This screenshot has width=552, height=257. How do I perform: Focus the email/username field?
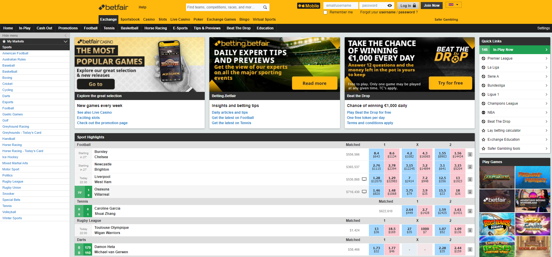click(341, 6)
